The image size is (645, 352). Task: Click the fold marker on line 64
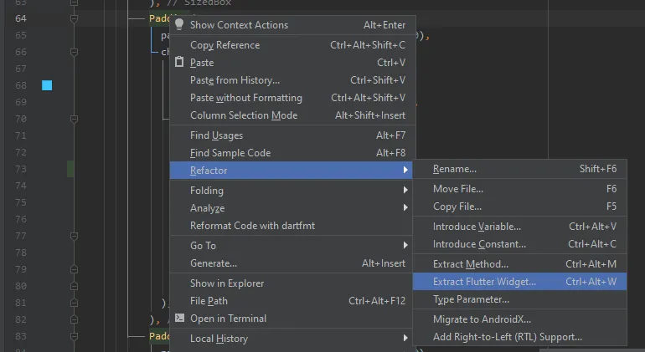[74, 18]
